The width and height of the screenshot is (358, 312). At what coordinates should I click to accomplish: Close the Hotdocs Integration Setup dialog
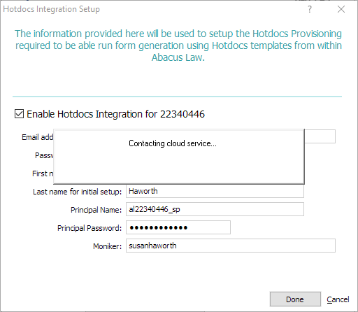(341, 9)
